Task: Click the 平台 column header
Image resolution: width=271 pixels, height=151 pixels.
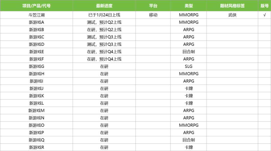Action: click(x=153, y=6)
